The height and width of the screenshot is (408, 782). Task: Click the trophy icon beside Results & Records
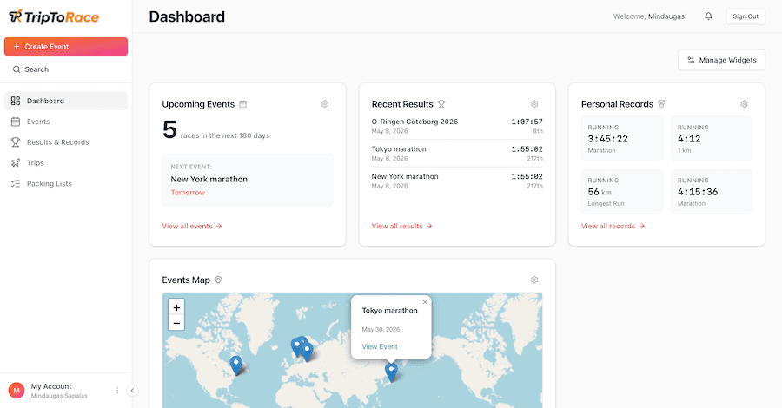[16, 142]
